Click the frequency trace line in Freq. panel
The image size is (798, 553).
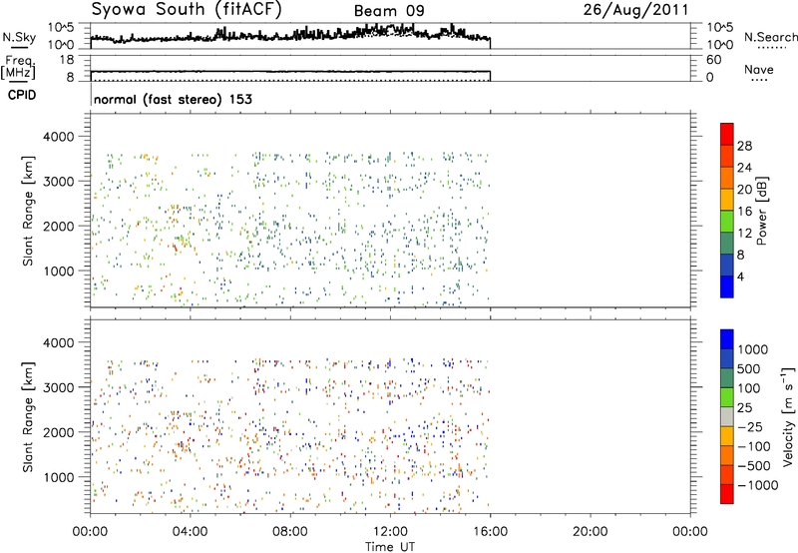pyautogui.click(x=290, y=71)
